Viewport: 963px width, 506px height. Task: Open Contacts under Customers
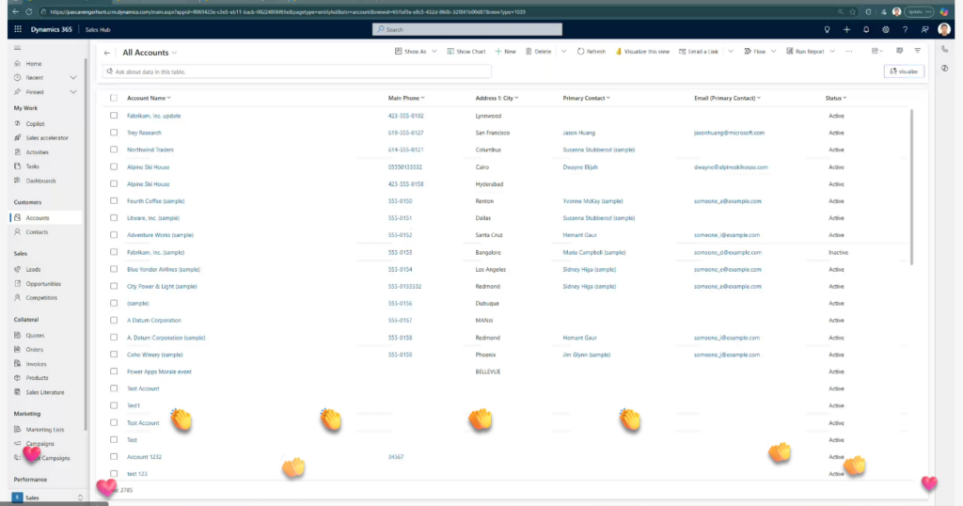37,232
